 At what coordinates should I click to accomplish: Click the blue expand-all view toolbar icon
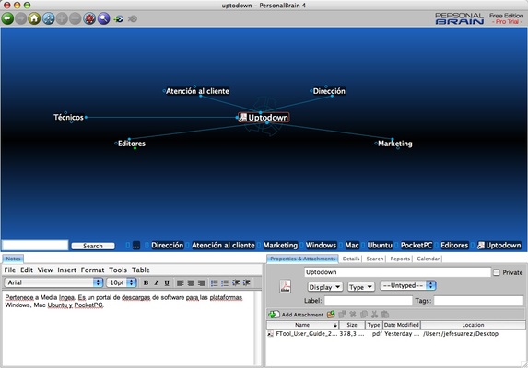(x=48, y=18)
